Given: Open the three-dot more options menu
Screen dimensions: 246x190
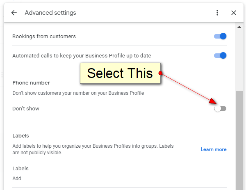Looking at the screenshot, I should (217, 13).
